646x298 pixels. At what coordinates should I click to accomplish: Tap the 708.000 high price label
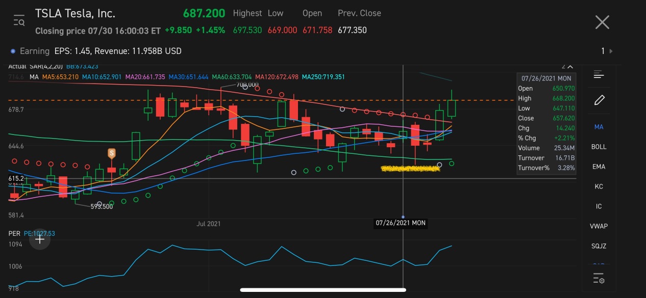[x=248, y=85]
